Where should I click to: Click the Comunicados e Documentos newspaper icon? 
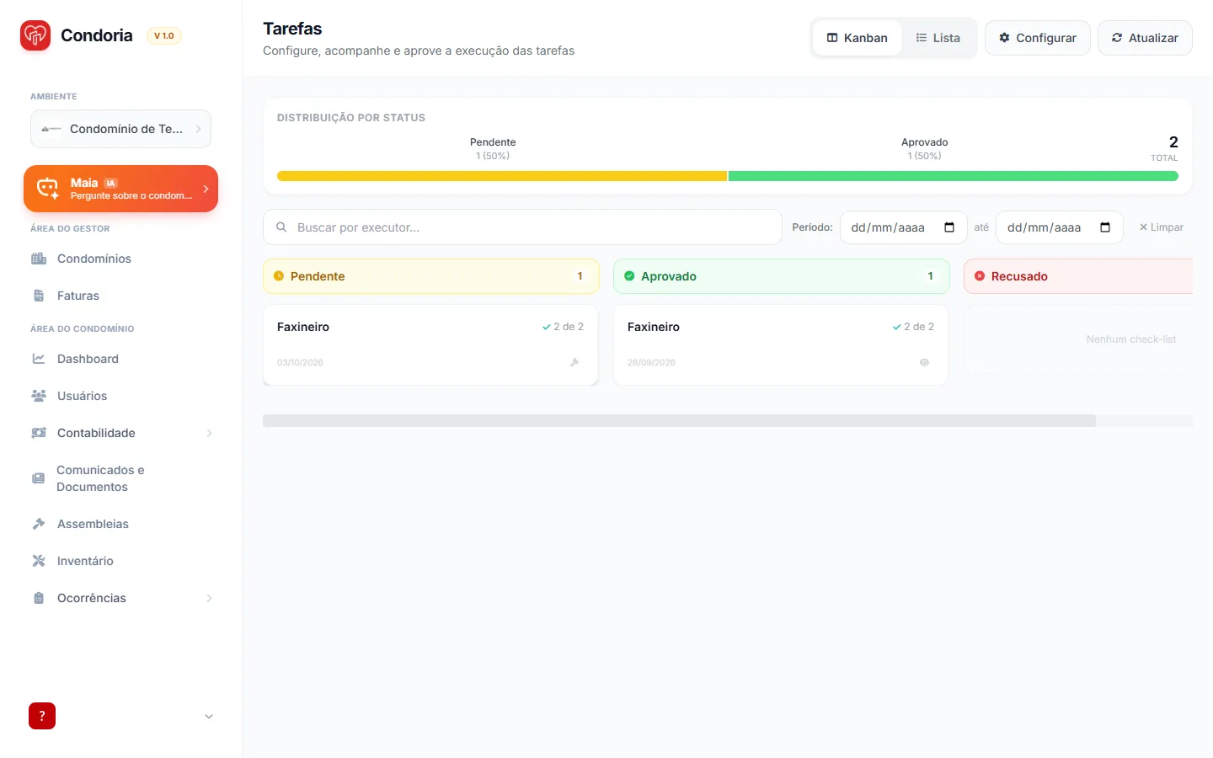click(x=39, y=478)
